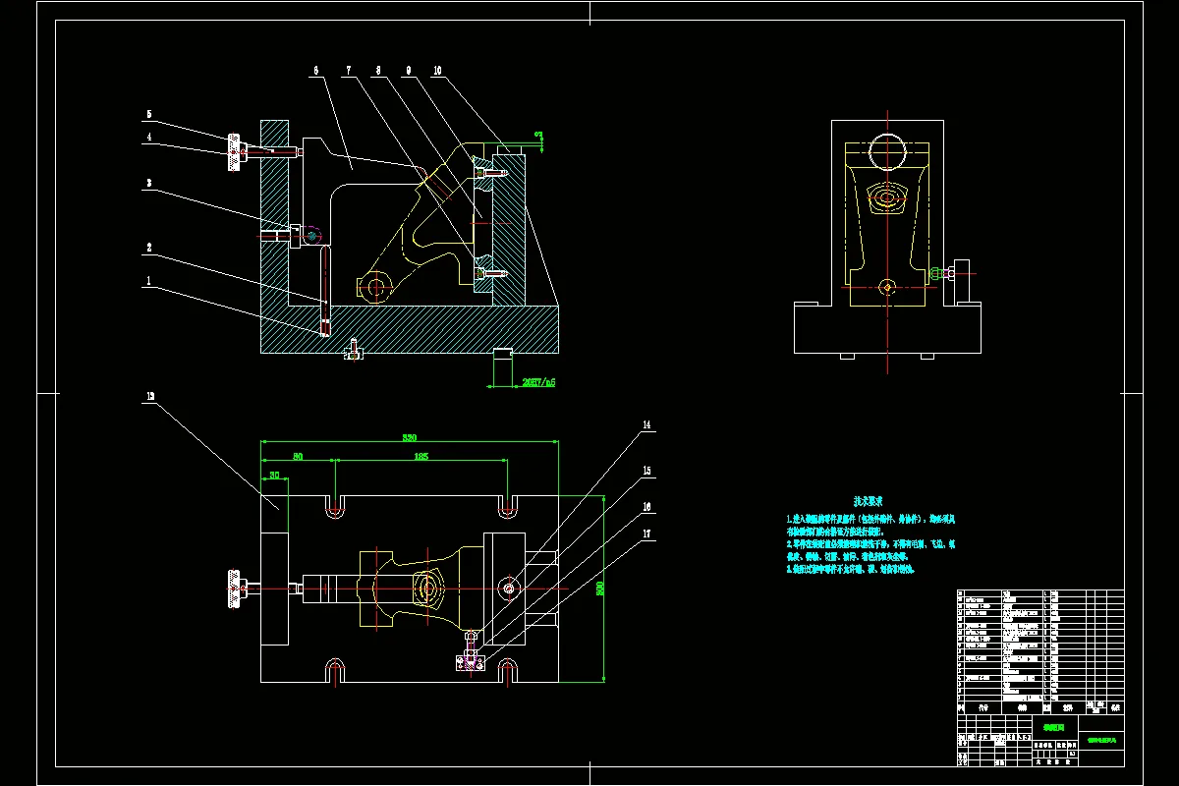Click part balloon number 10
This screenshot has width=1179, height=786.
437,71
